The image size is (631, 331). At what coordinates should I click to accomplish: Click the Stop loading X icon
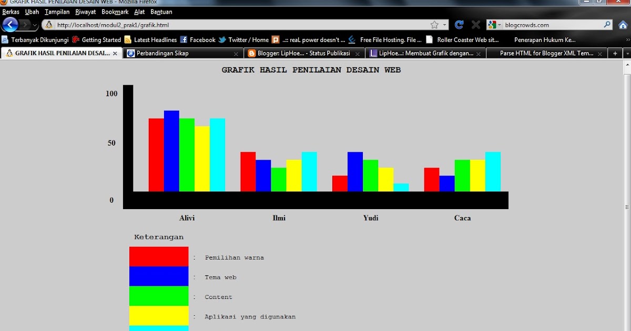click(x=475, y=25)
